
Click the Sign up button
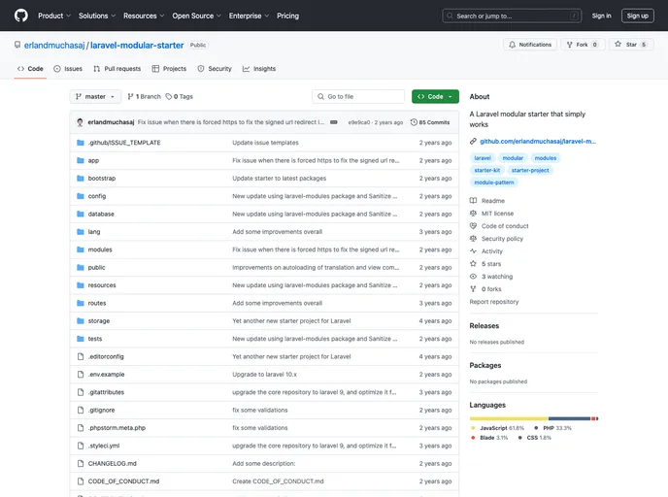[637, 16]
